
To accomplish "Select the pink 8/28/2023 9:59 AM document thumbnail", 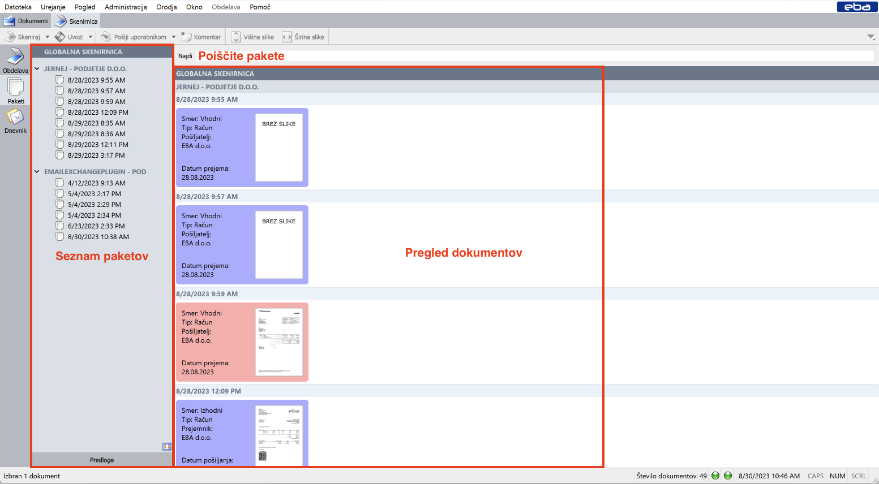I will coord(279,342).
